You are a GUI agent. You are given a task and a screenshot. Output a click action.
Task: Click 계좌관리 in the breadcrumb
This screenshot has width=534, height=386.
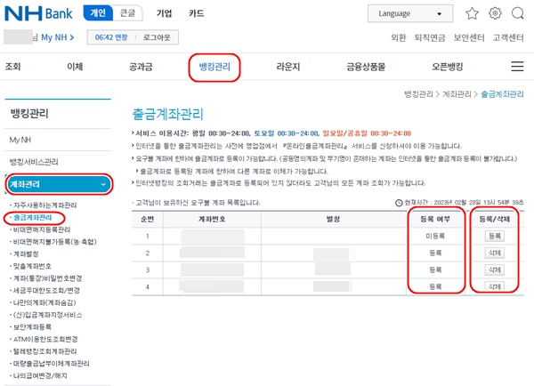point(457,94)
